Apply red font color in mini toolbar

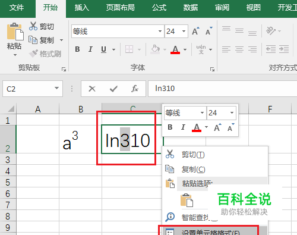pos(197,127)
